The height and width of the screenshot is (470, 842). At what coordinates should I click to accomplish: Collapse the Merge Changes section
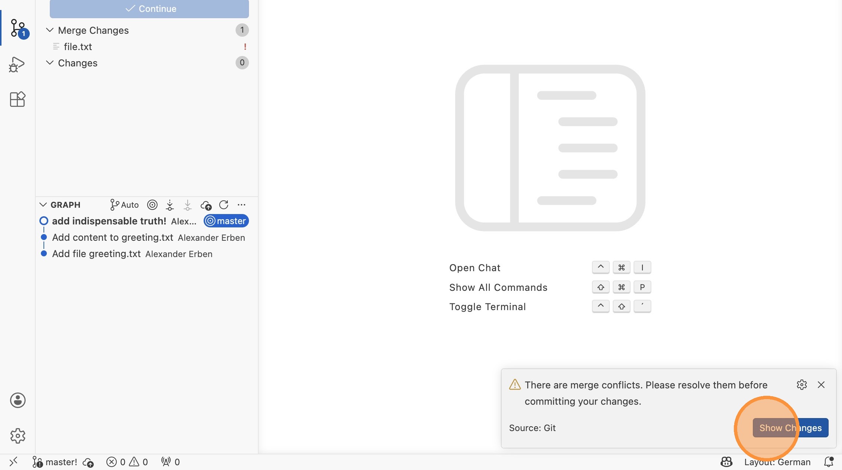point(50,30)
